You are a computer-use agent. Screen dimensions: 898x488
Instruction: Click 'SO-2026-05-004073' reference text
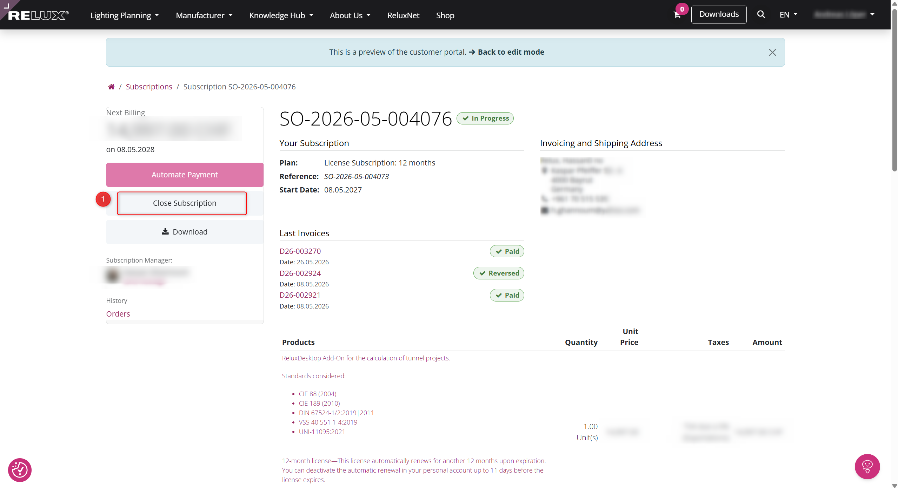tap(356, 176)
